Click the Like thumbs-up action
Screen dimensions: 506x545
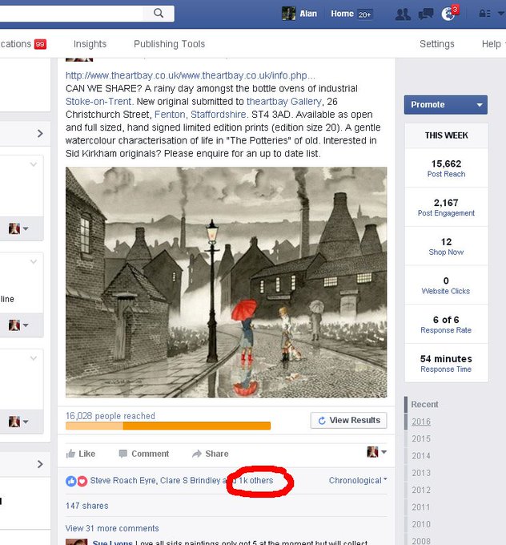tap(81, 454)
